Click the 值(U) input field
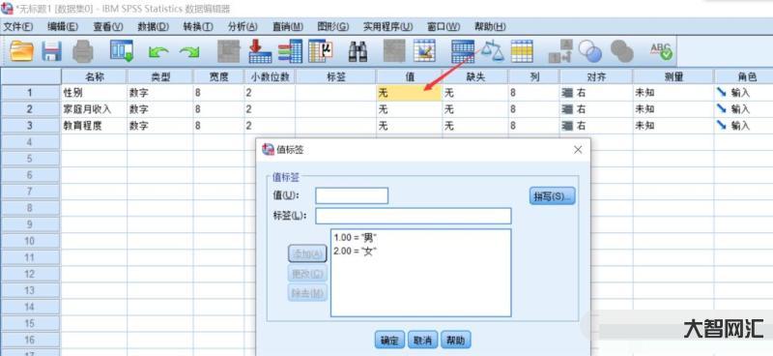Screen dimensions: 773x356 click(x=352, y=195)
